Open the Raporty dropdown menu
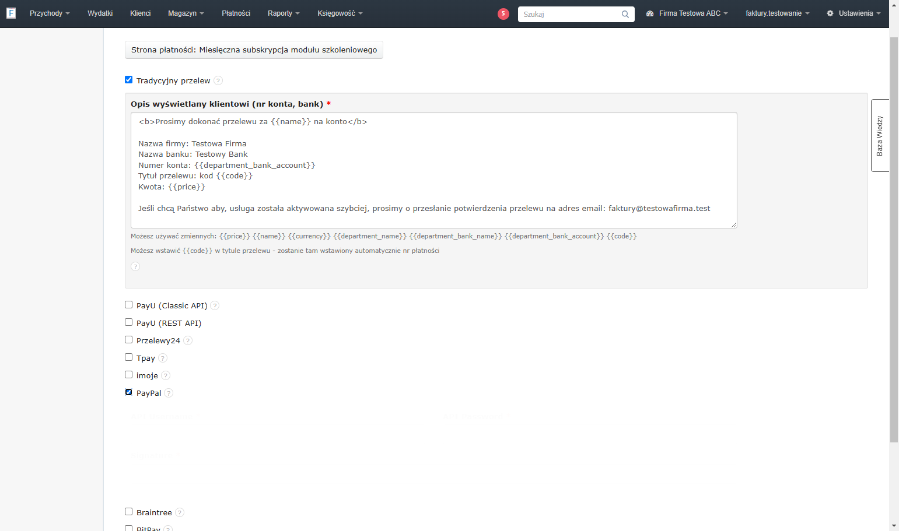Image resolution: width=899 pixels, height=531 pixels. click(x=284, y=13)
